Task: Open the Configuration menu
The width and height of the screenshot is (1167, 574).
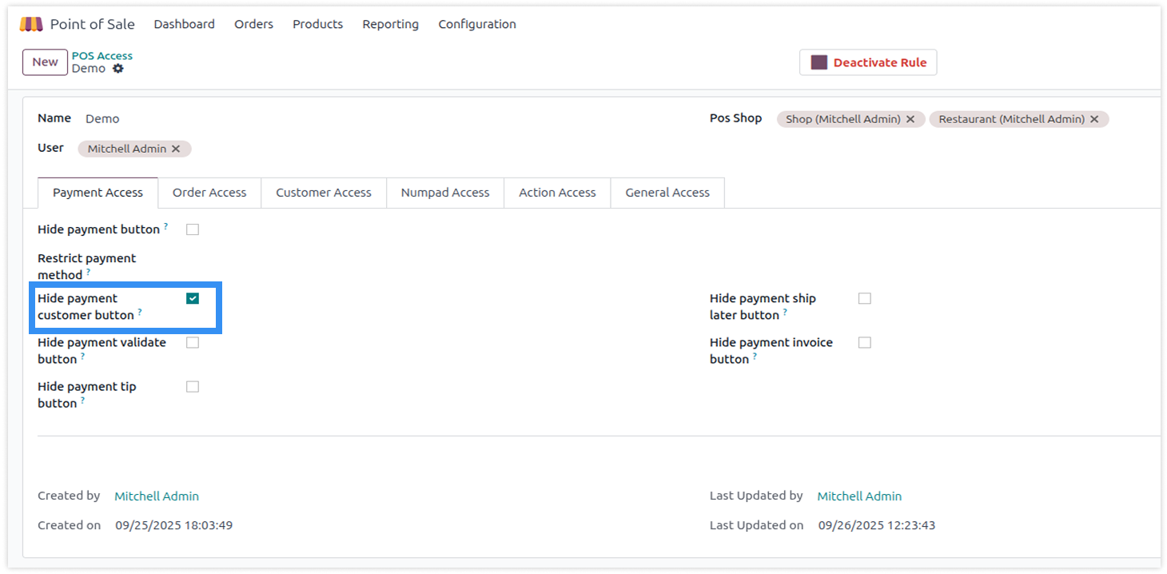Action: (476, 24)
